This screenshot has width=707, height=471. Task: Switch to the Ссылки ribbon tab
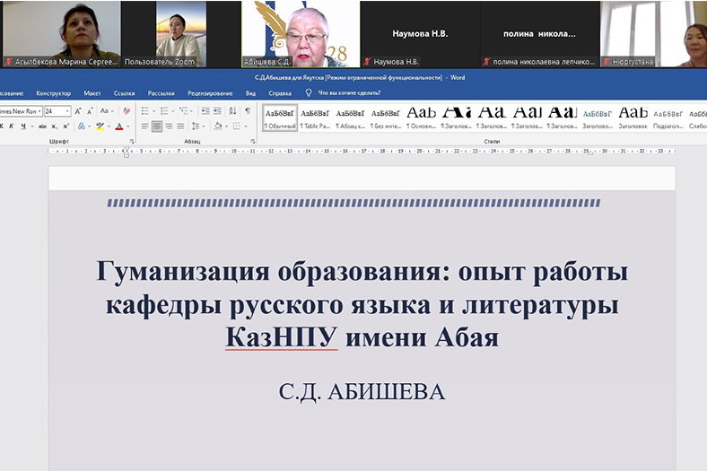point(125,92)
